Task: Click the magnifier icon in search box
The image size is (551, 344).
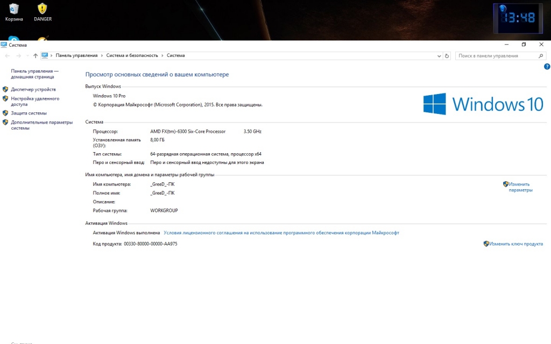Action: (541, 55)
